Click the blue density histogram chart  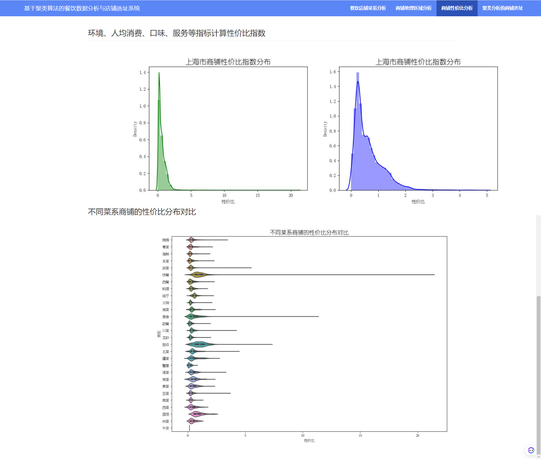(x=418, y=128)
